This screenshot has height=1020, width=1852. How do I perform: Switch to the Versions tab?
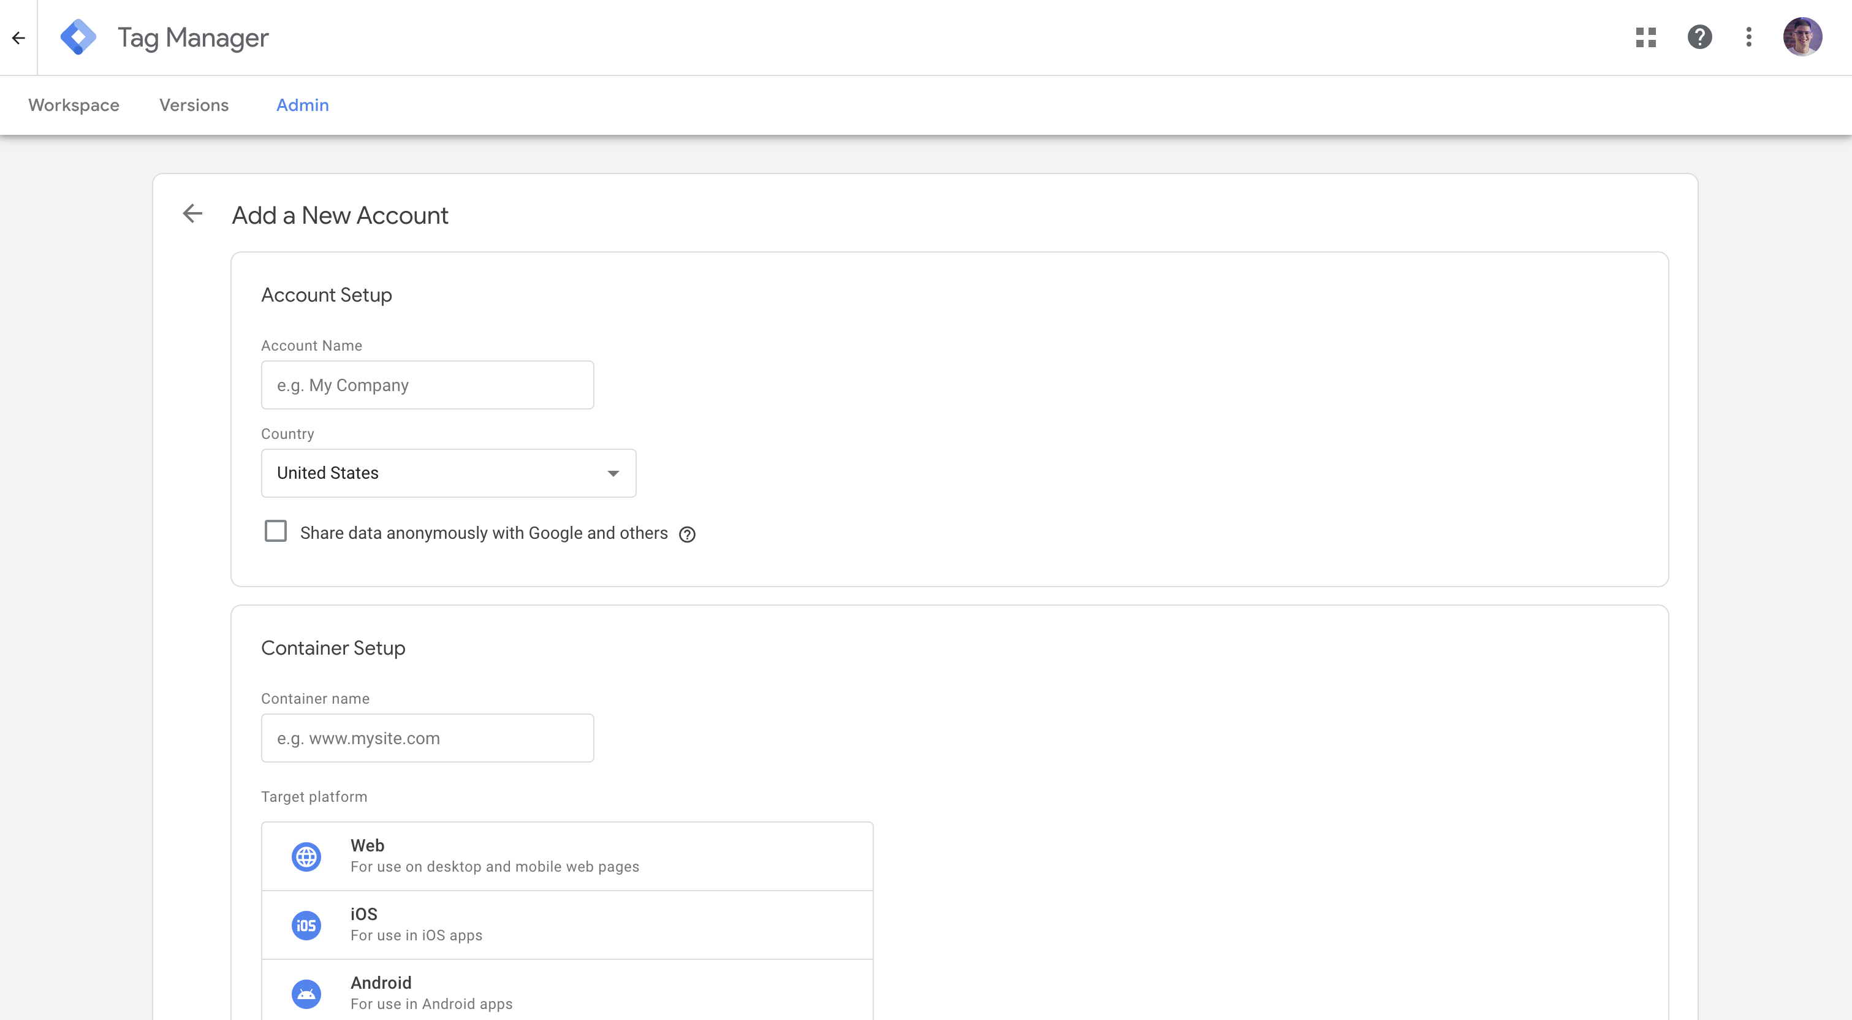tap(194, 105)
